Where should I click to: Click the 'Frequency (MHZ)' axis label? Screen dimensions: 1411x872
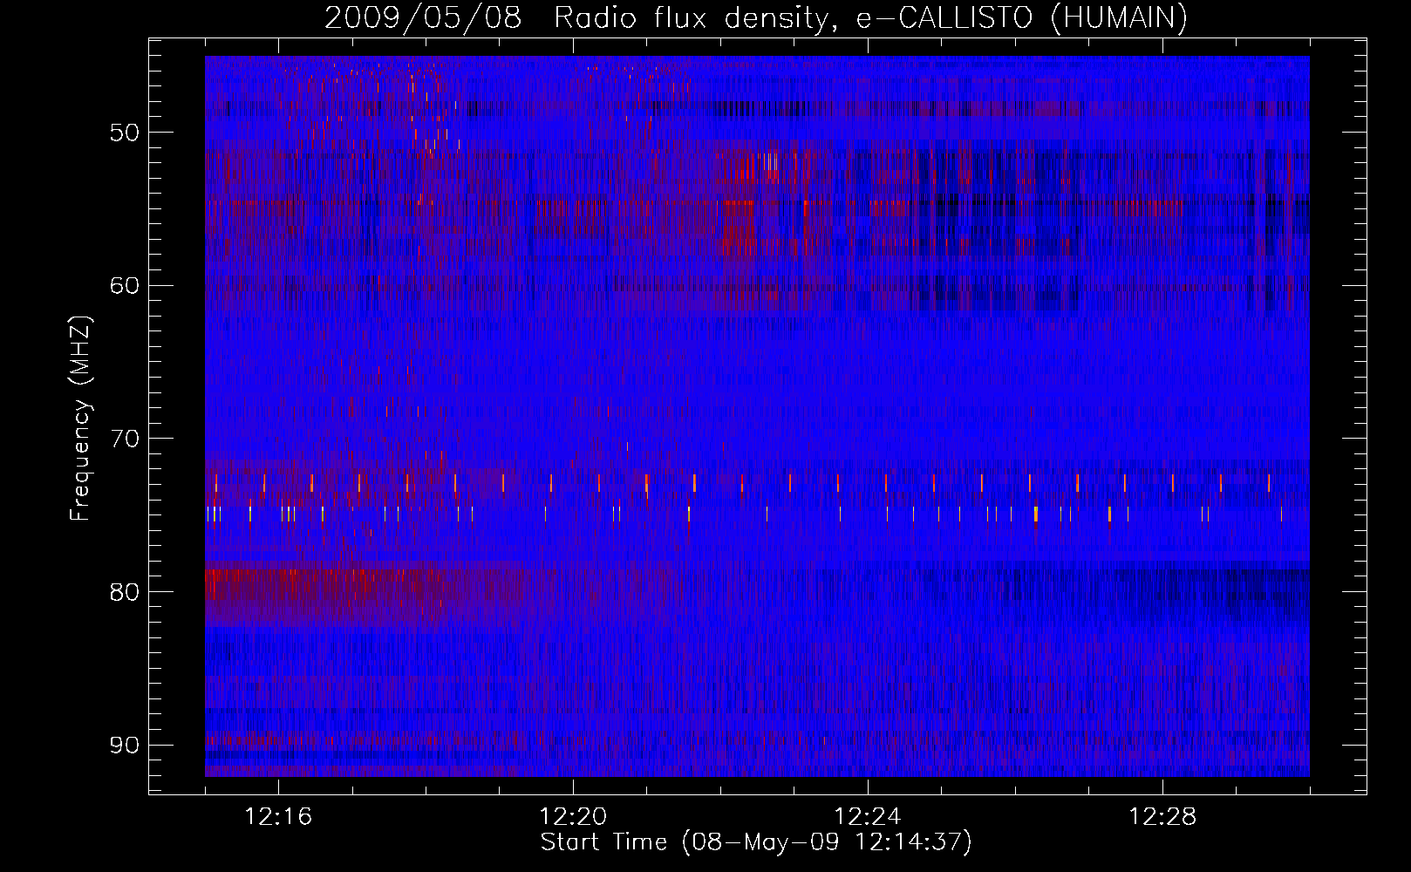80,419
